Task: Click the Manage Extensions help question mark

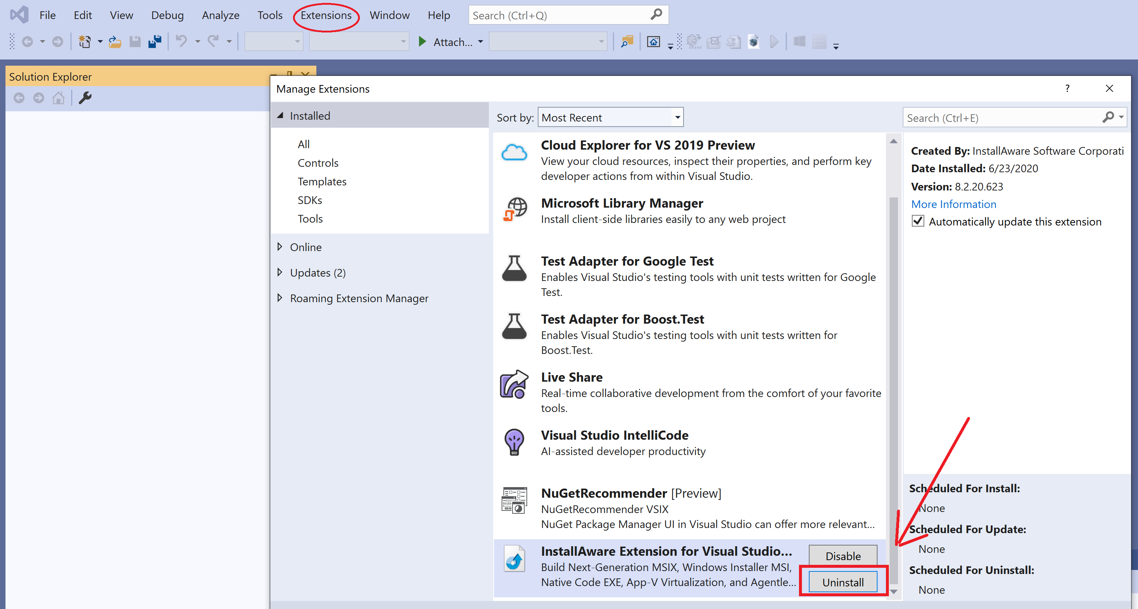Action: coord(1067,88)
